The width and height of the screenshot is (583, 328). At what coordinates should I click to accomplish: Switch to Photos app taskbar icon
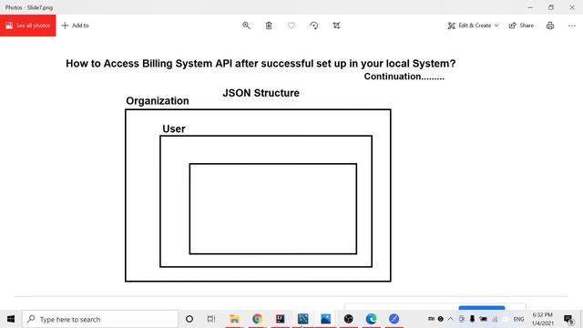point(326,319)
